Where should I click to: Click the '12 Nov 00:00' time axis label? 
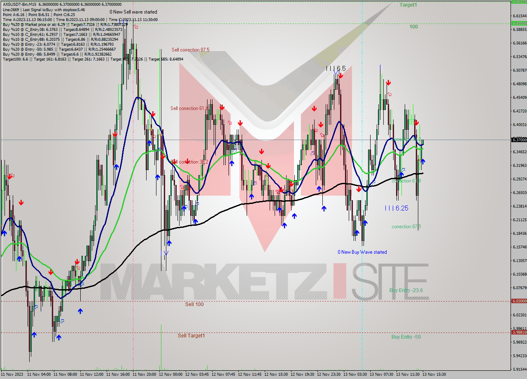pos(171,374)
